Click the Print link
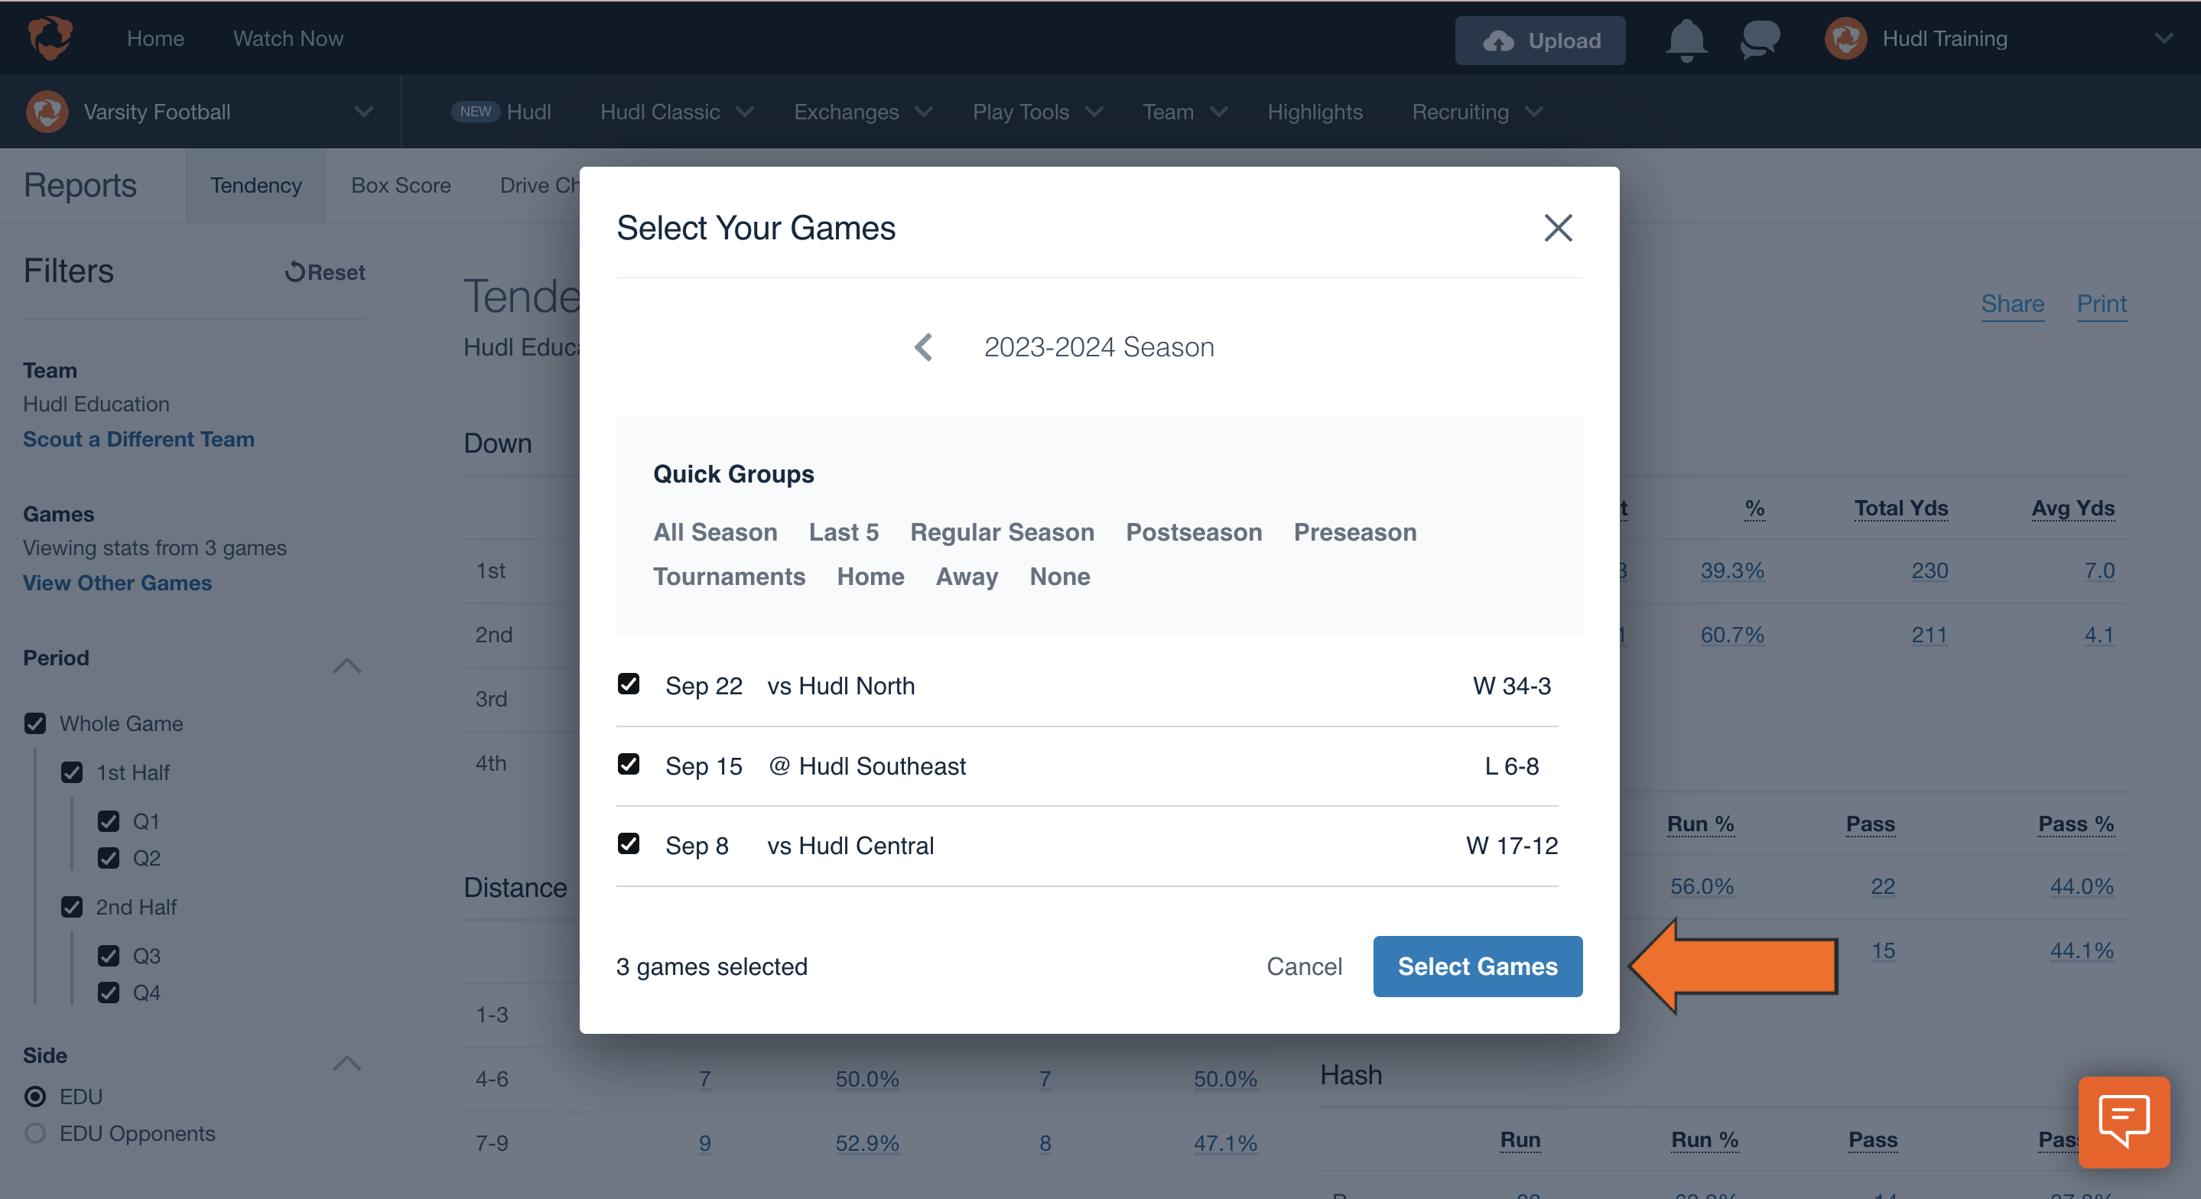Viewport: 2201px width, 1199px height. [x=2101, y=304]
